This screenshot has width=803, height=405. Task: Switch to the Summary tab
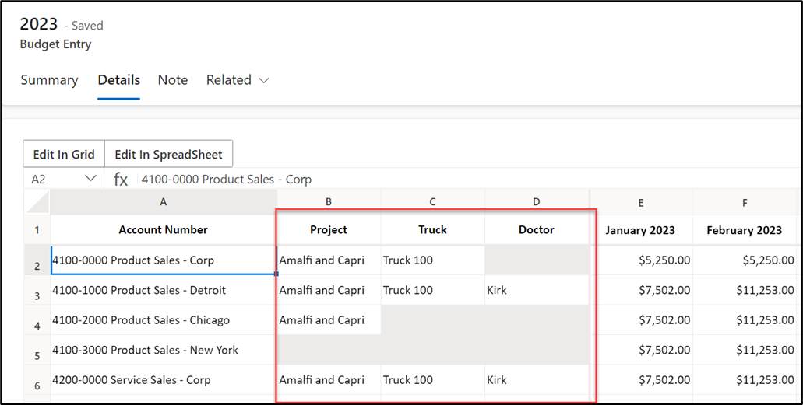coord(49,80)
